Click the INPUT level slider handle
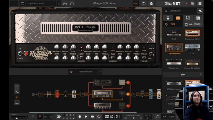213x120 pixels. (x=16, y=119)
